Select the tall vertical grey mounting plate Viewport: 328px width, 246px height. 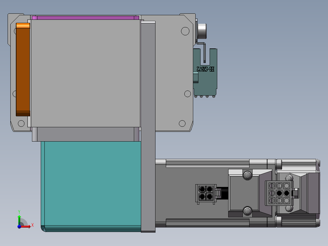148,127
